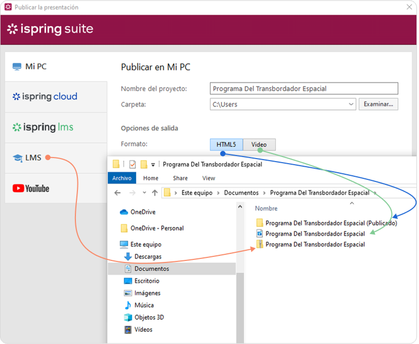The height and width of the screenshot is (344, 419).
Task: Choose the LMS graduation cap option
Action: (27, 158)
